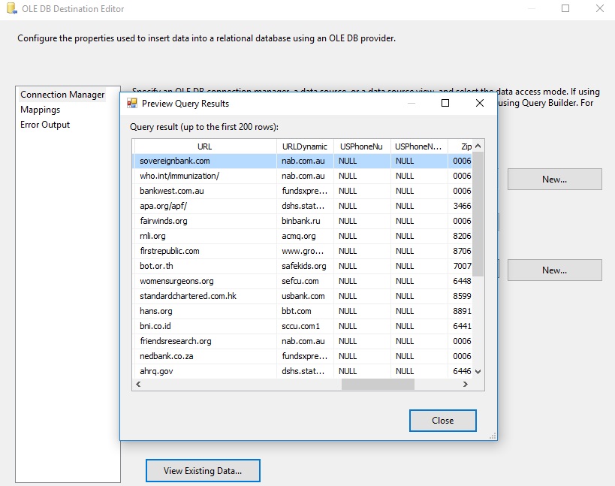Switch to the Mappings page
This screenshot has height=486, width=615.
tap(41, 110)
